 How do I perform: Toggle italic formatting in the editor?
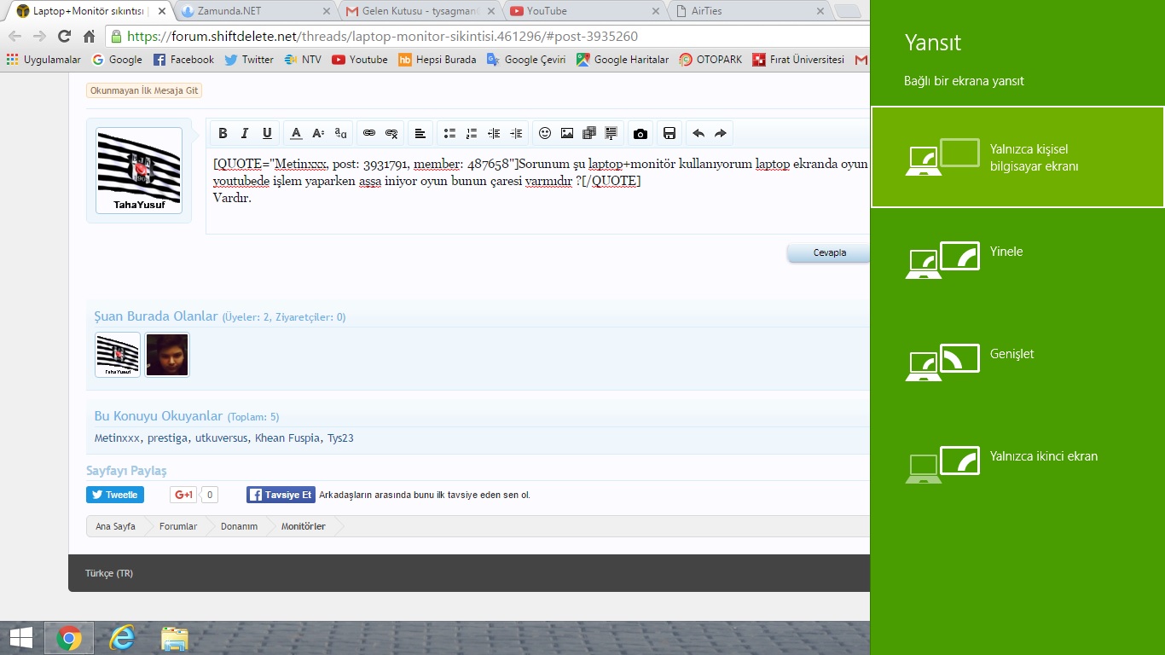[x=245, y=133]
